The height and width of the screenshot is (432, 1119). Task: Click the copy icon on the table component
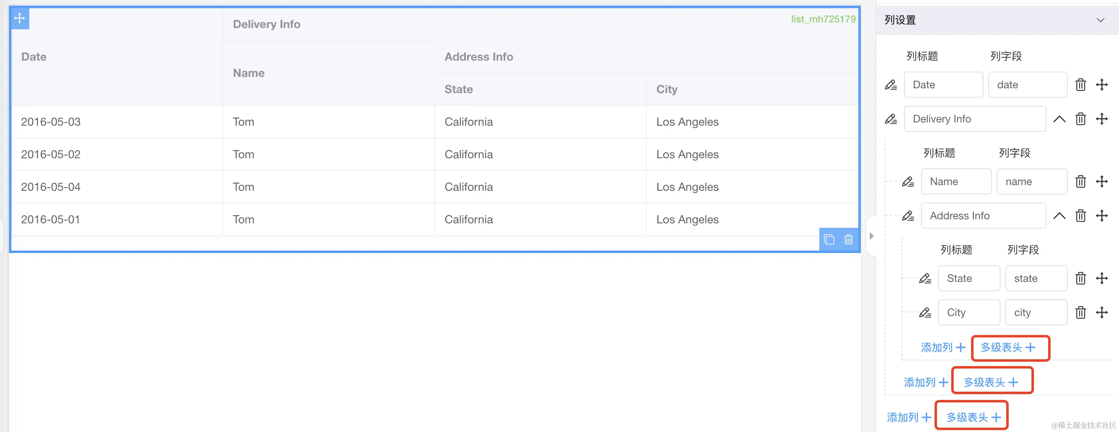pyautogui.click(x=829, y=240)
